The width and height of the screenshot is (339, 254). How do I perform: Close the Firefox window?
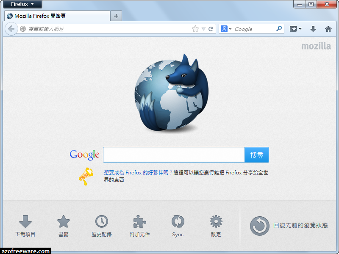(x=327, y=4)
